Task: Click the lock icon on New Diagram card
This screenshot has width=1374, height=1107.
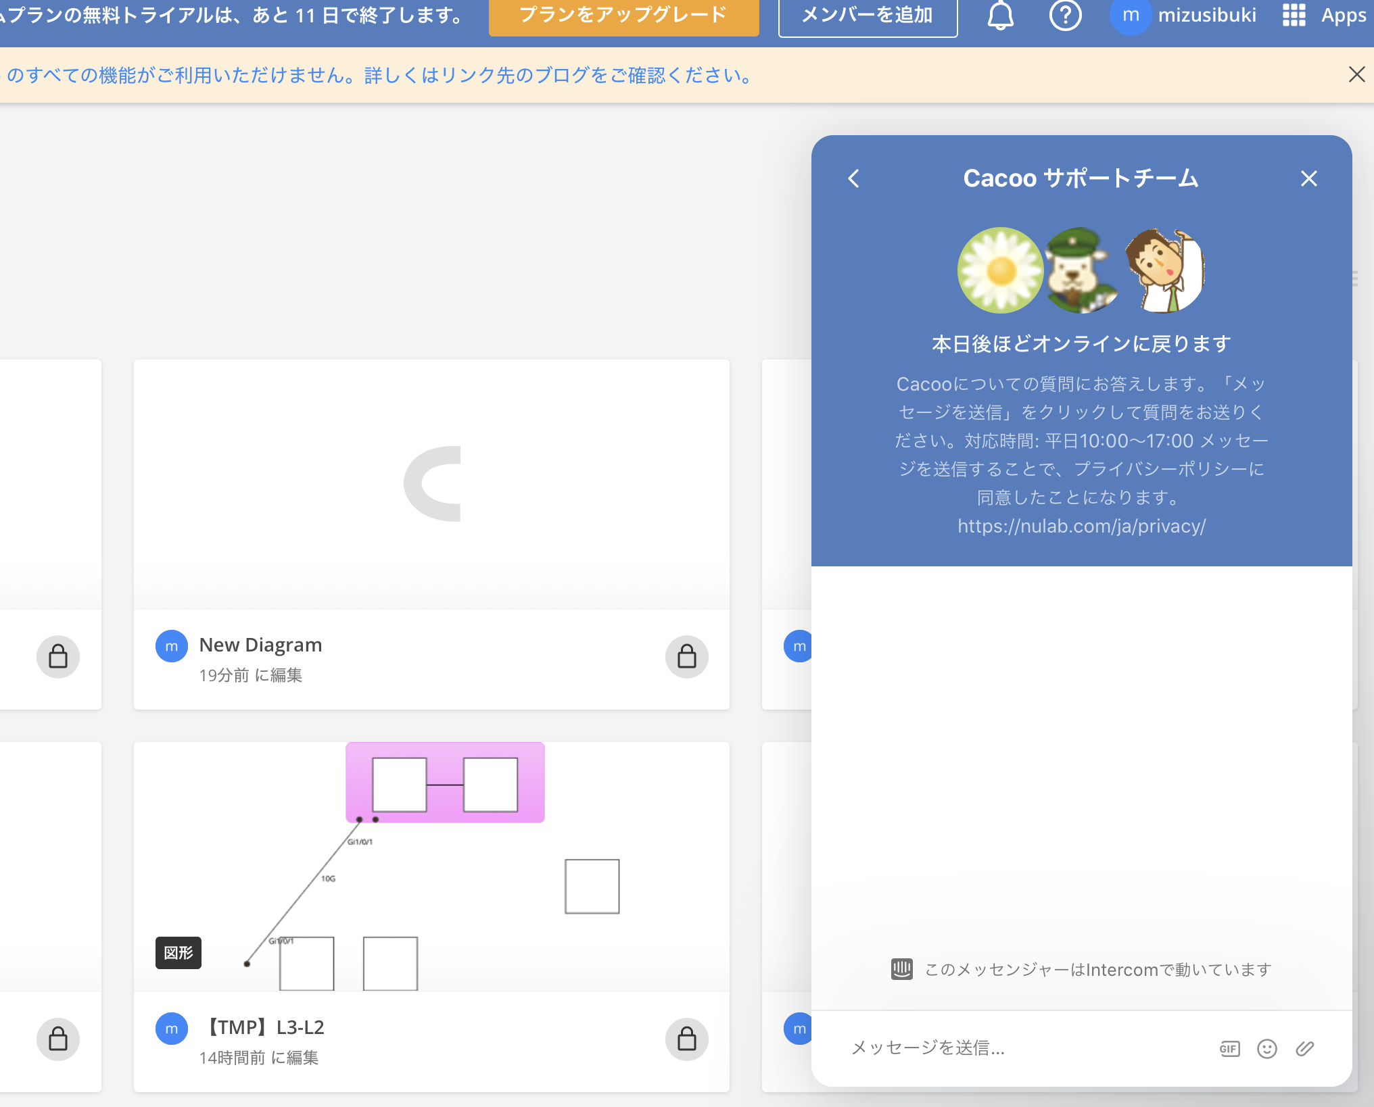Action: pos(686,656)
